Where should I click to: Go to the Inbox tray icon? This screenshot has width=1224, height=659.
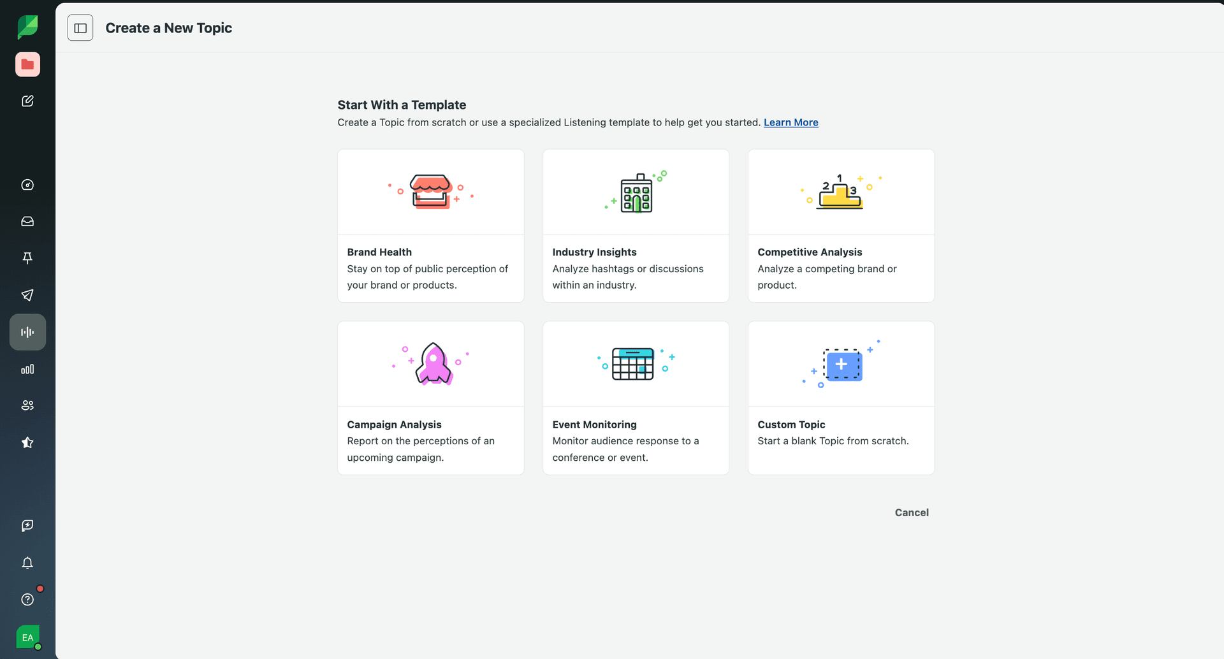[x=27, y=221]
